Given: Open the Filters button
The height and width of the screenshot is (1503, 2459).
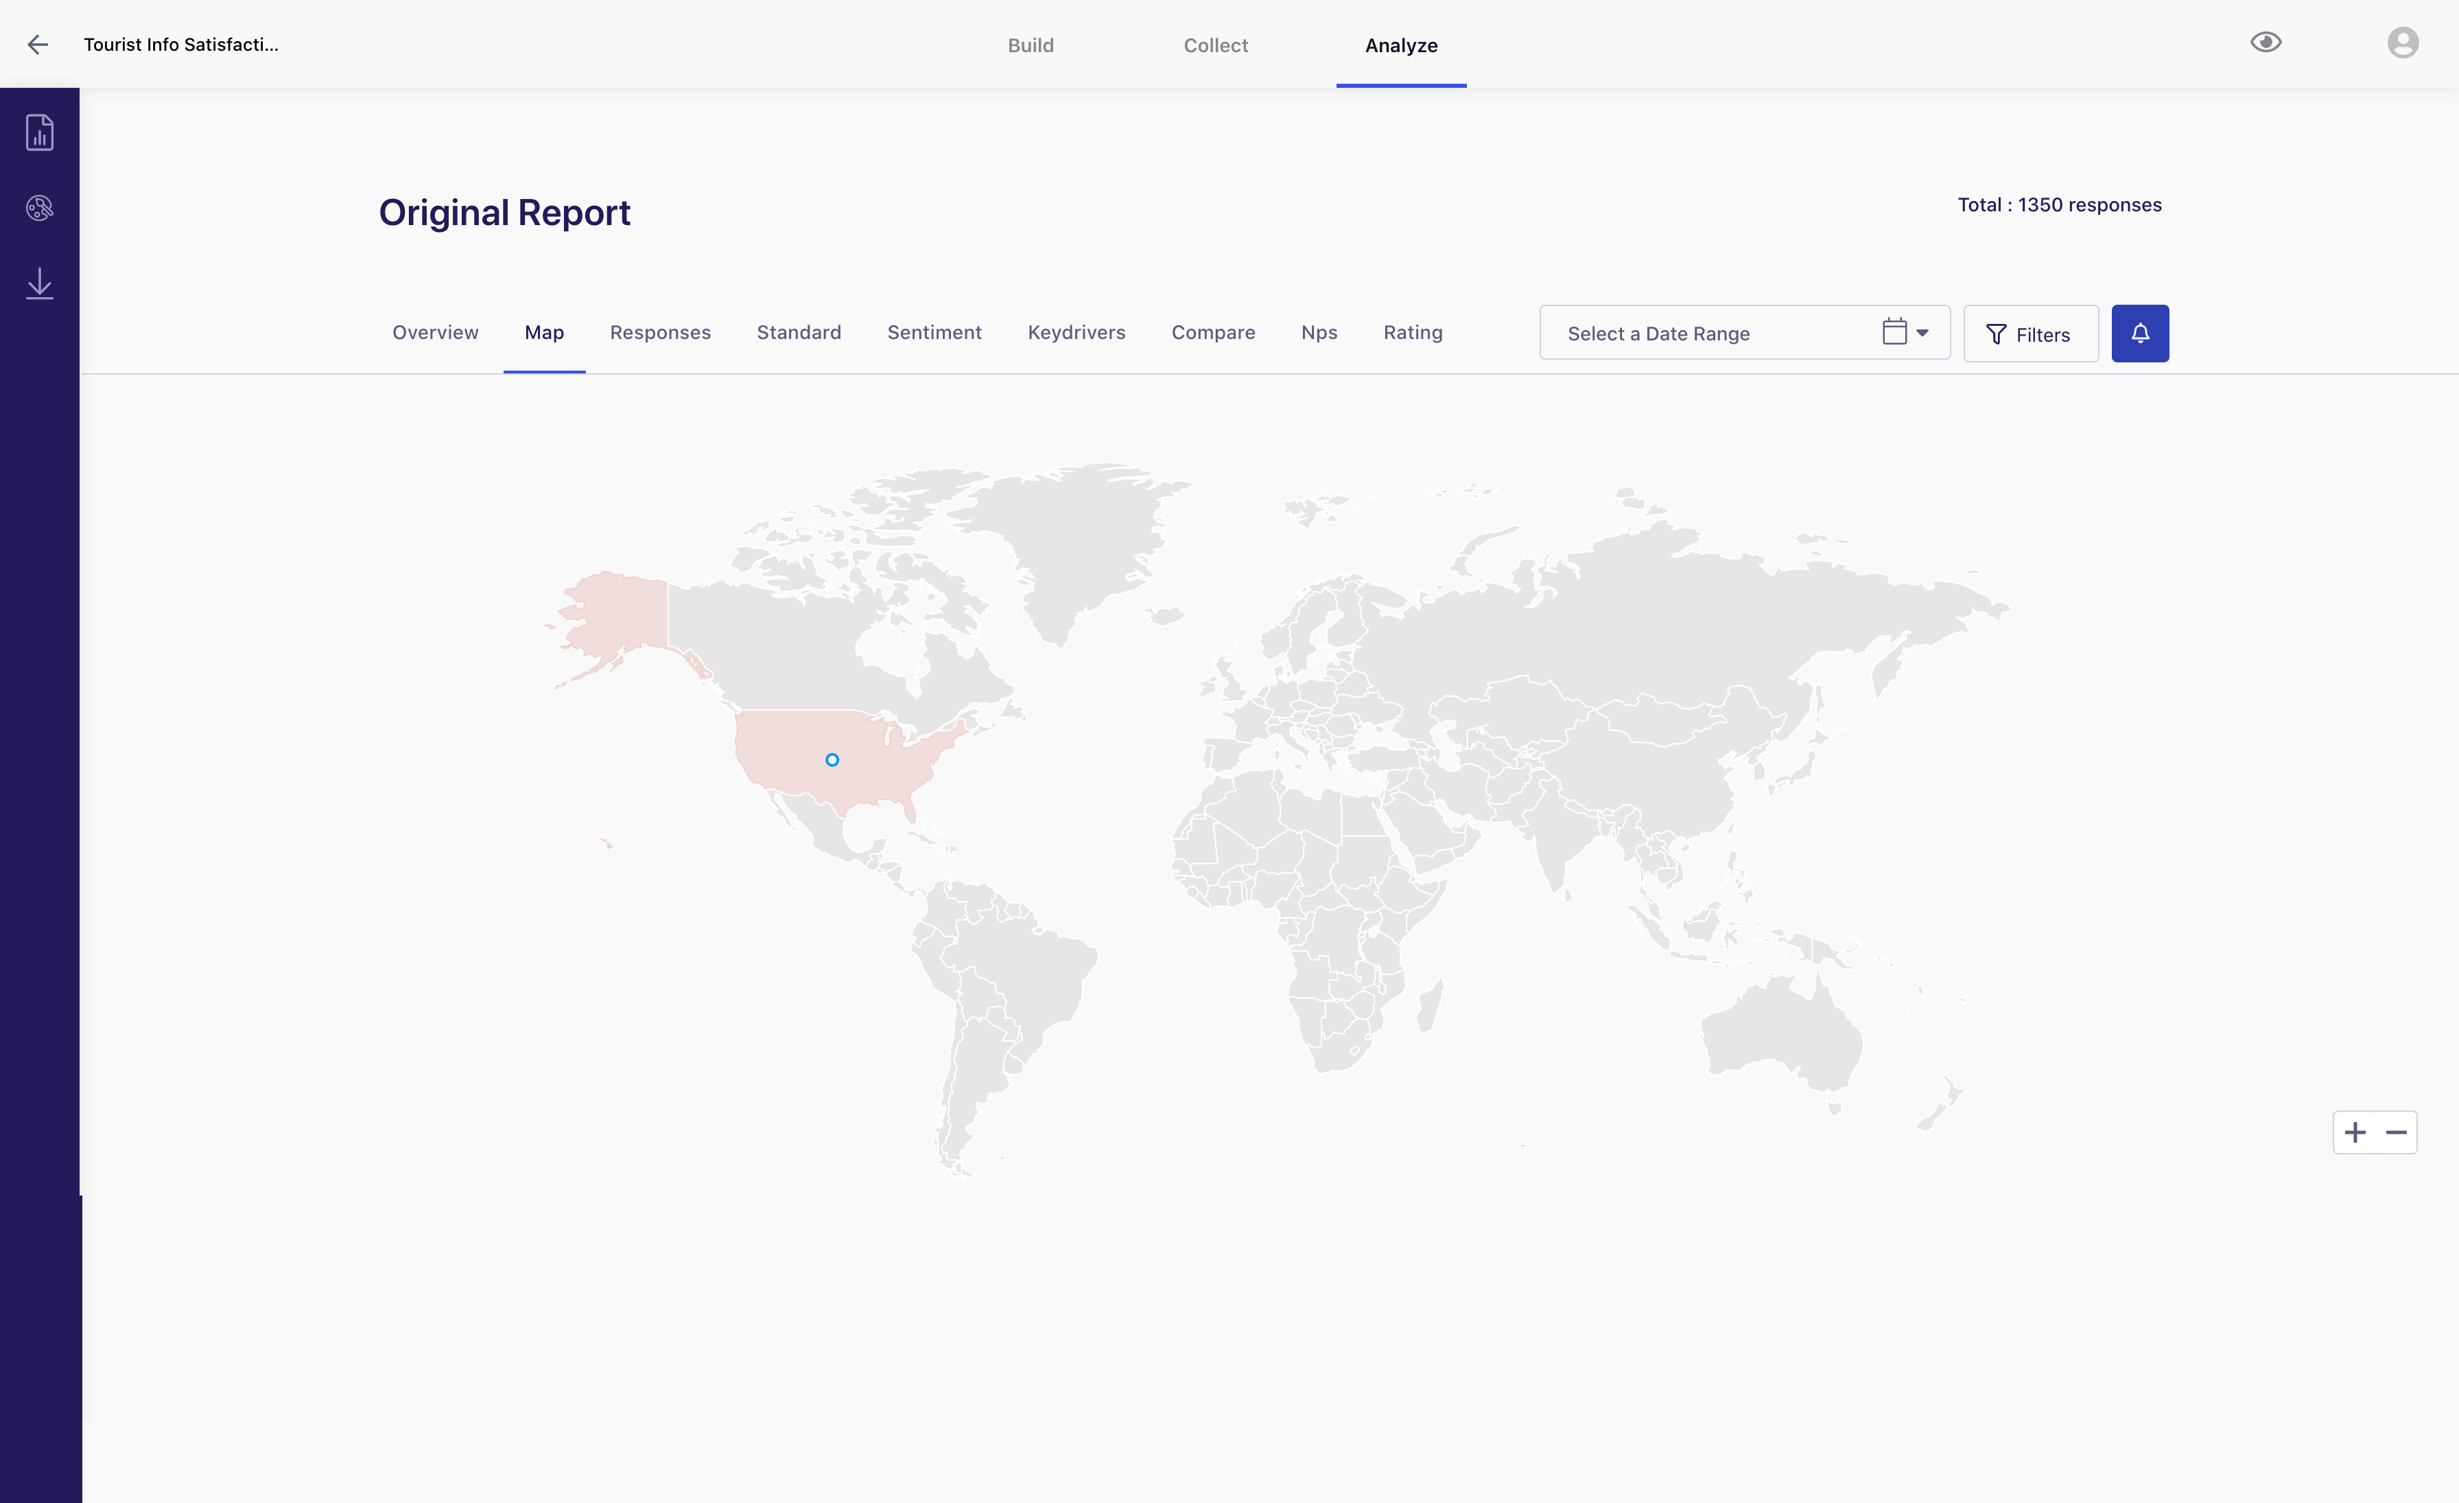Looking at the screenshot, I should [x=2030, y=334].
